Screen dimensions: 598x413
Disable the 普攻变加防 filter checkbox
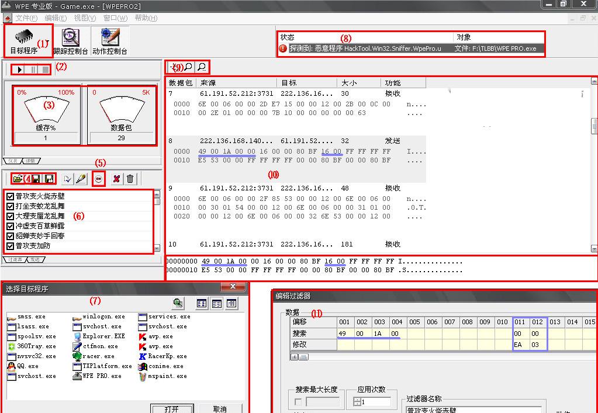click(x=10, y=246)
